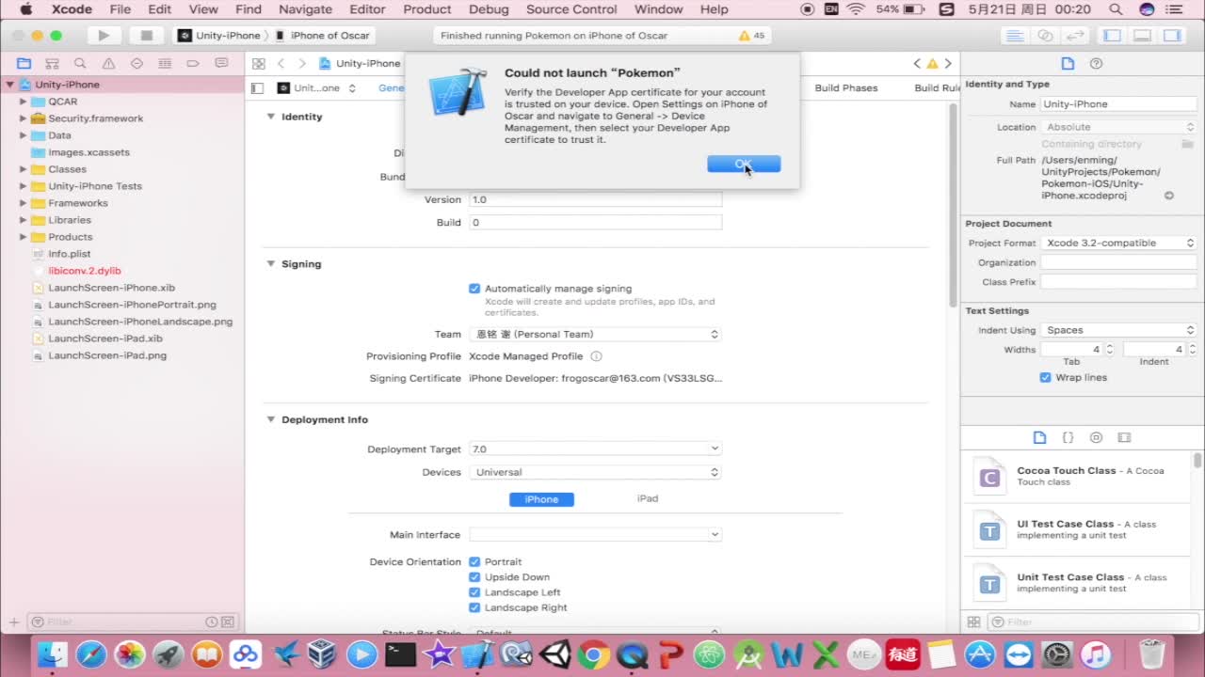Toggle Automatically manage signing checkbox
The image size is (1205, 677).
[474, 289]
